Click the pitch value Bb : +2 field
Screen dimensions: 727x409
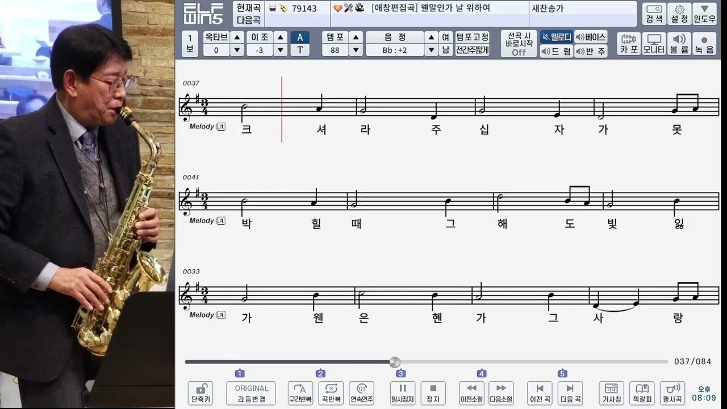[x=395, y=50]
